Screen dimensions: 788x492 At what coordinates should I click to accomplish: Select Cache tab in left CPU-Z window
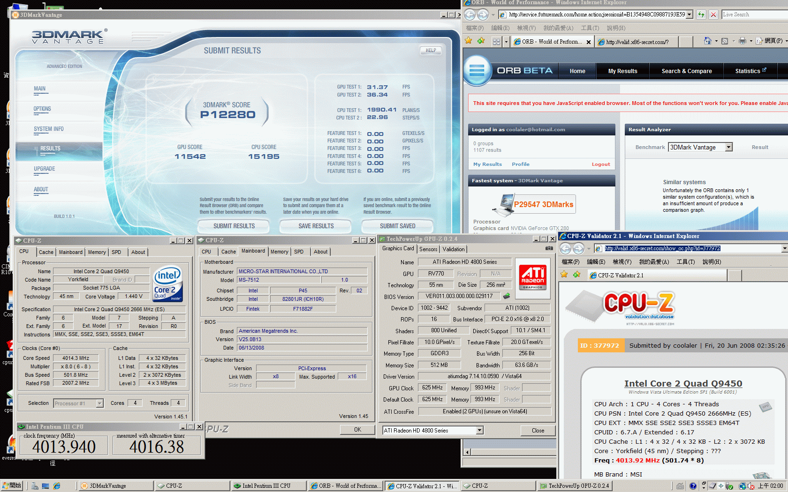click(46, 252)
